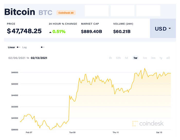Switch chart to 1m range
The image size is (180, 140).
pyautogui.click(x=145, y=58)
